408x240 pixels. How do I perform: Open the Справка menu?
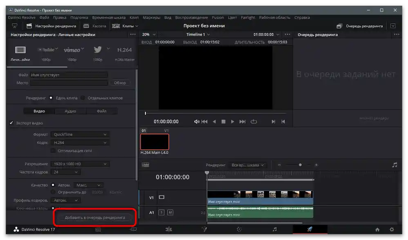pyautogui.click(x=302, y=18)
